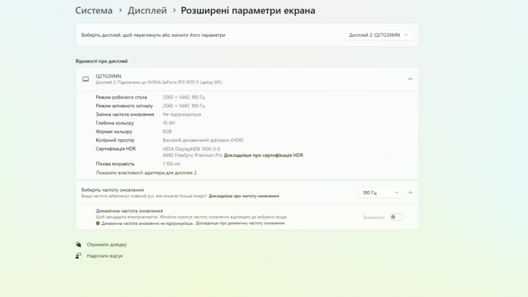Go to 'Система' in the breadcrumb
Screen dimensions: 528x297
click(x=94, y=11)
